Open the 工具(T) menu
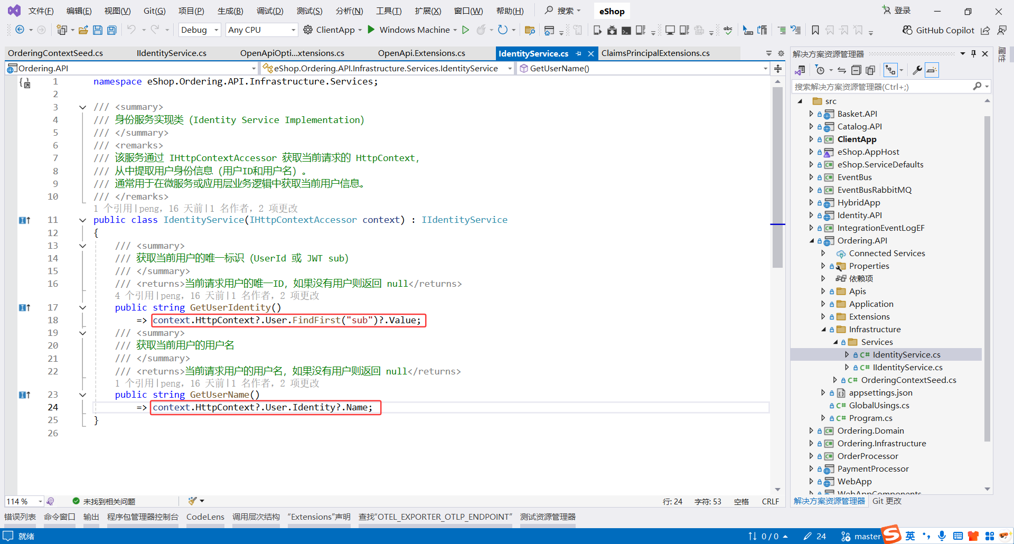 389,11
